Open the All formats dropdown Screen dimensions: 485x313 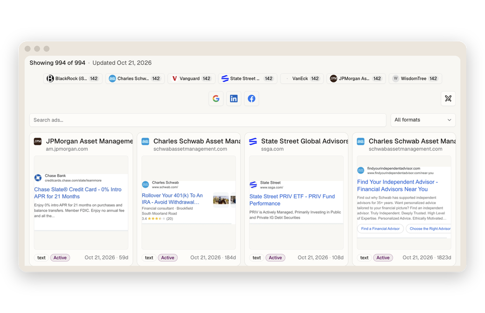(423, 120)
